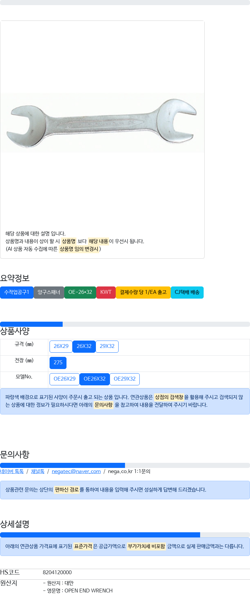The height and width of the screenshot is (595, 250).
Task: Click the red KWT brand badge
Action: coord(106,292)
